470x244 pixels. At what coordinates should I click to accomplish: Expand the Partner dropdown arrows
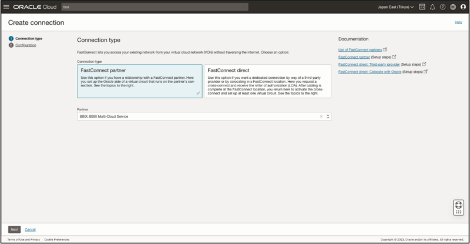pyautogui.click(x=328, y=116)
